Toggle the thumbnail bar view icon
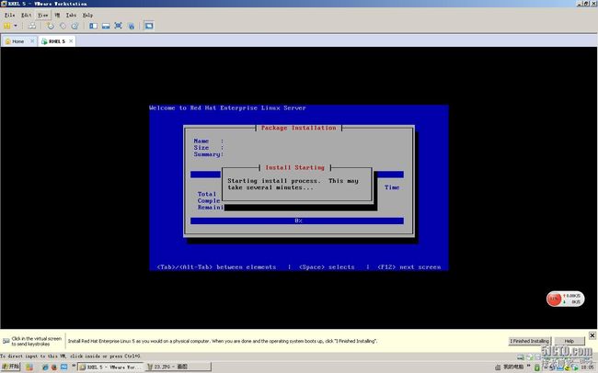This screenshot has width=598, height=373. (106, 26)
